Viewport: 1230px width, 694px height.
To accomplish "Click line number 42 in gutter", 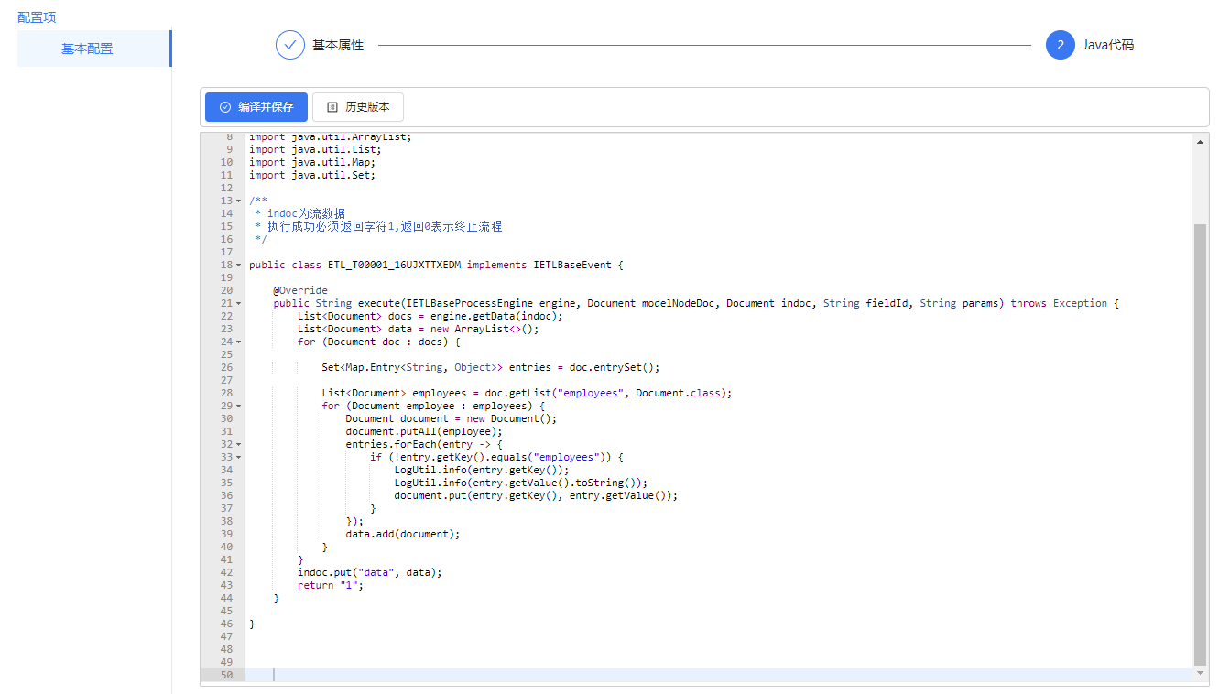I will (x=226, y=572).
